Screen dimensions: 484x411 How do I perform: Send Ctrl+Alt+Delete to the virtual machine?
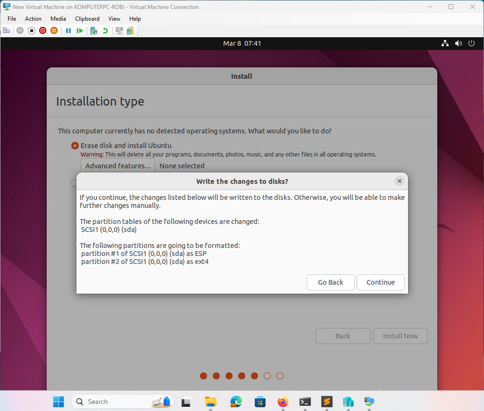click(x=6, y=30)
